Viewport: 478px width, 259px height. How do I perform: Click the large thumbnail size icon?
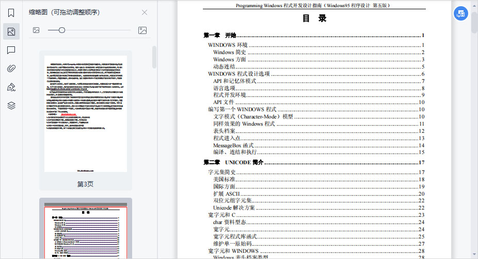(142, 30)
